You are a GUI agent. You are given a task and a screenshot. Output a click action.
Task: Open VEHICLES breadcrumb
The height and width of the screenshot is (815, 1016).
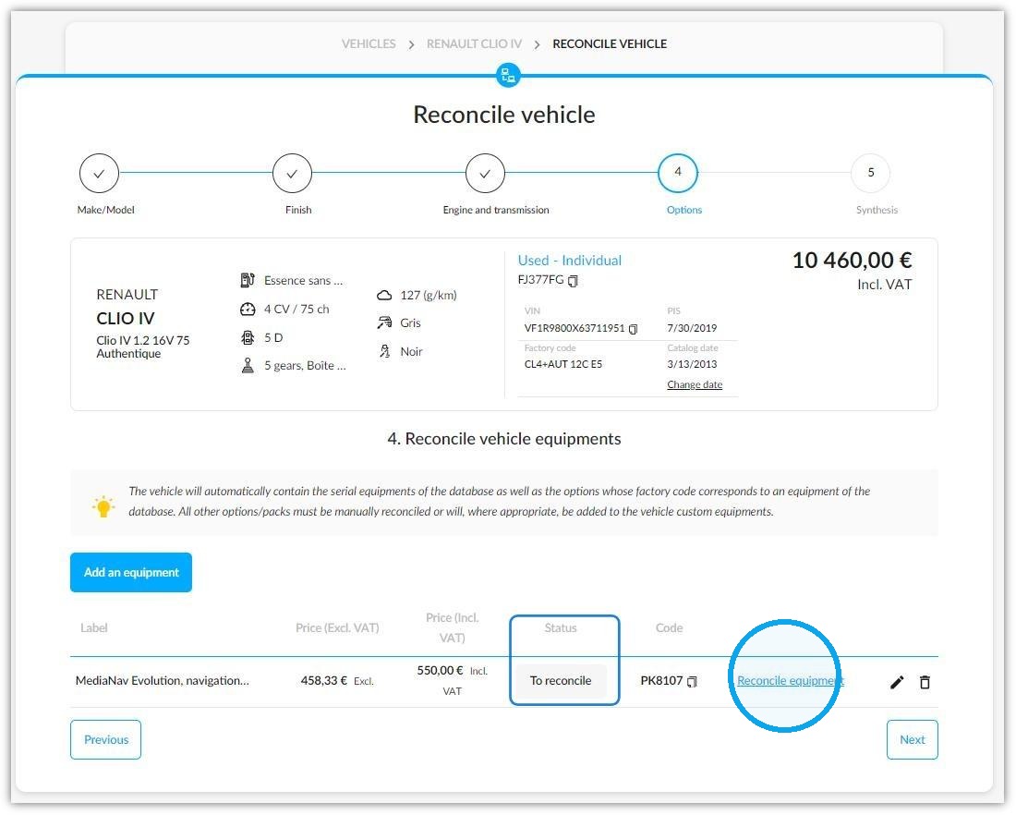[x=369, y=43]
